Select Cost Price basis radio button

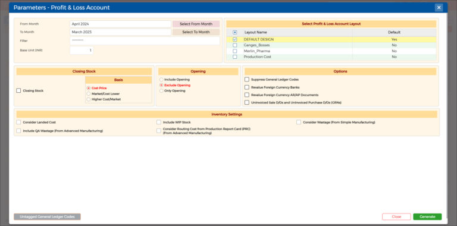88,88
